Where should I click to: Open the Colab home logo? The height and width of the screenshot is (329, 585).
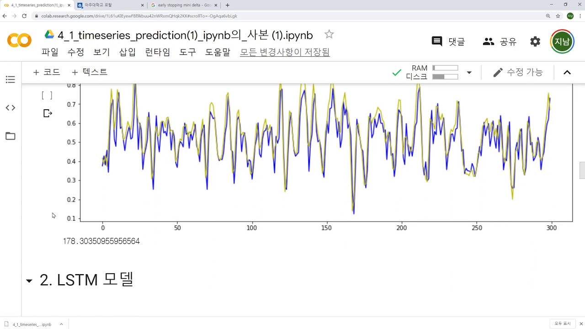pos(19,40)
